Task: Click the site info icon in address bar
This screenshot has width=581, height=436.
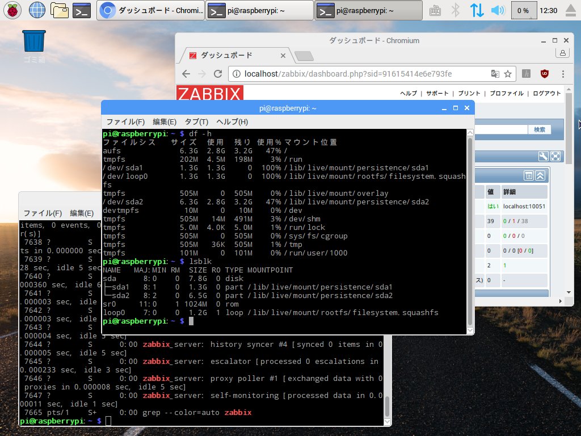Action: [237, 74]
